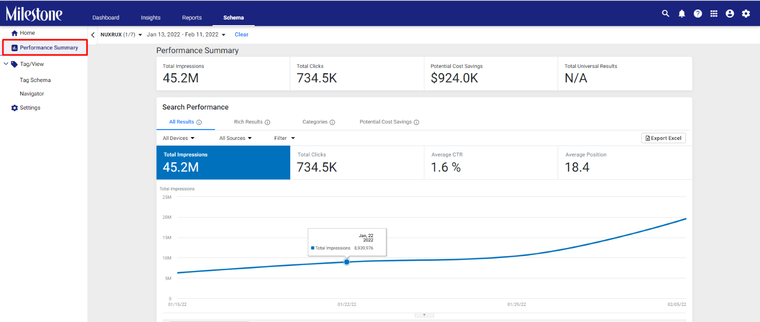Collapse the Tag/View tree section

pyautogui.click(x=6, y=64)
